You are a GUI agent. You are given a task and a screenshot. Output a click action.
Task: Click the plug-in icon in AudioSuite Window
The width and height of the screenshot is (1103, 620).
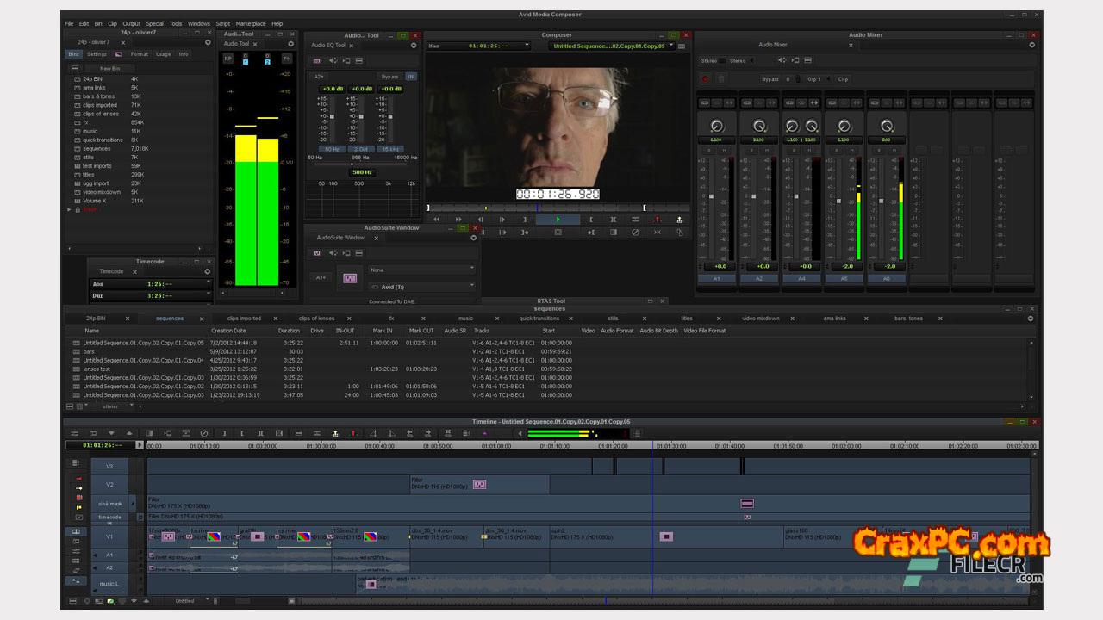[x=350, y=278]
